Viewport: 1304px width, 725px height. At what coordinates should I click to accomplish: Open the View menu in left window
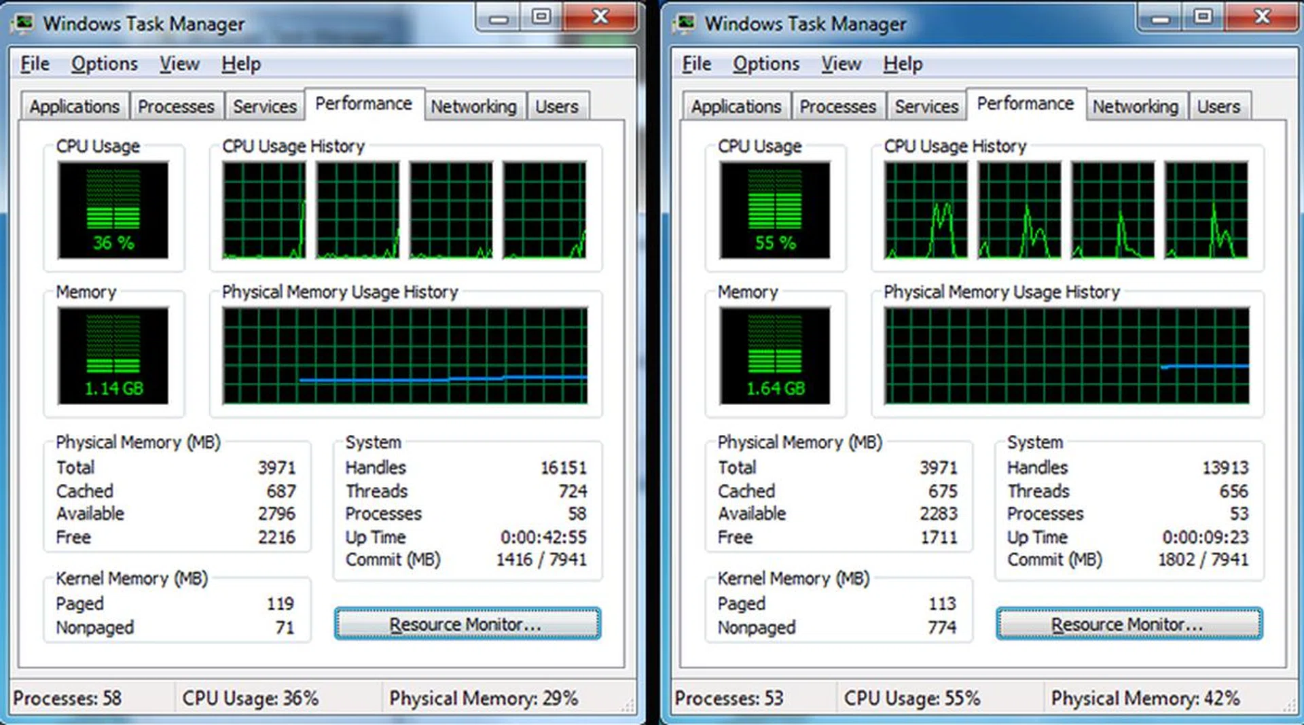[x=179, y=64]
